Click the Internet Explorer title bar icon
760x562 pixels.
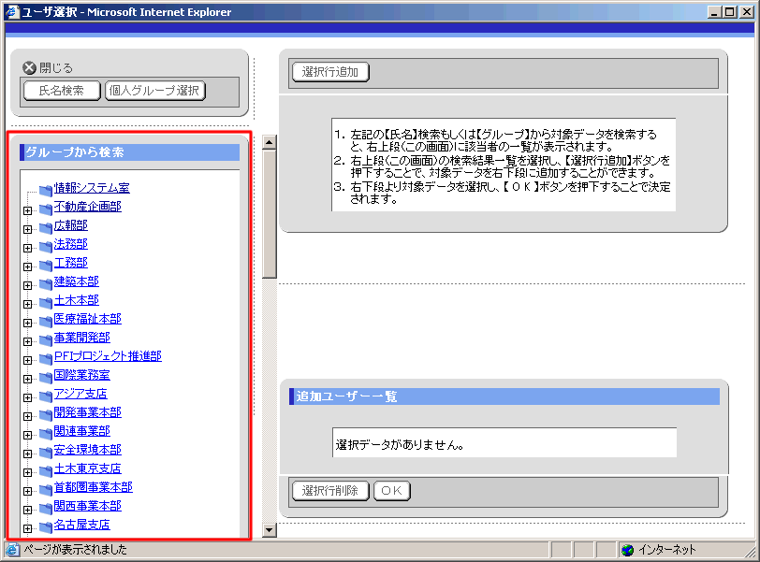11,11
